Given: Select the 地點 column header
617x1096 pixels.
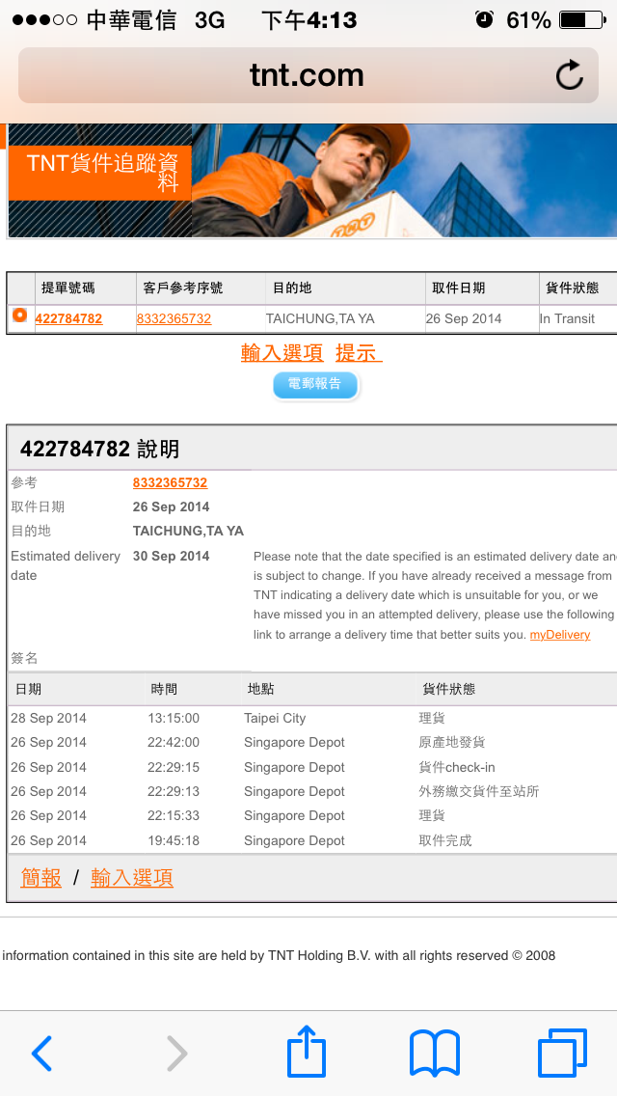Looking at the screenshot, I should point(260,689).
